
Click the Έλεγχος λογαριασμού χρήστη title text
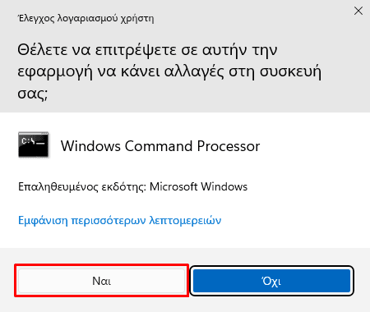point(86,19)
